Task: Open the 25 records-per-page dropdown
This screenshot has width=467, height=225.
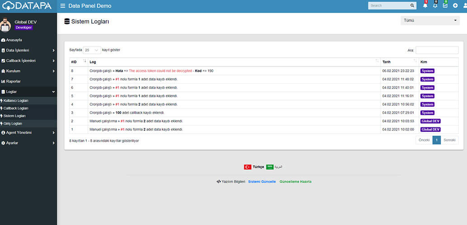Action: [92, 50]
